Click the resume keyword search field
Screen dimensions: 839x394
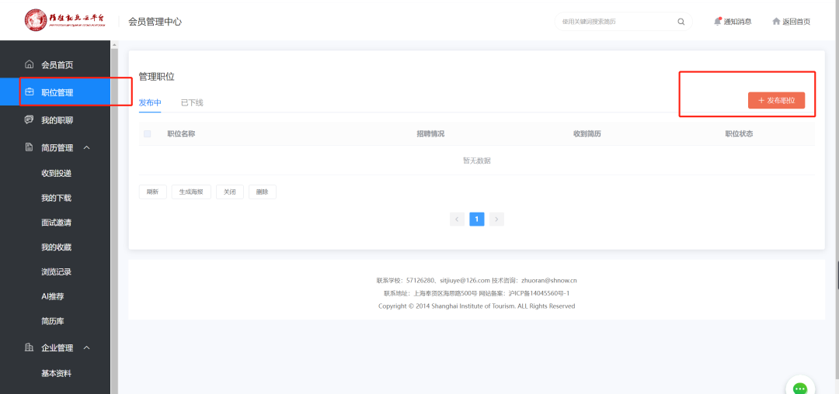615,22
